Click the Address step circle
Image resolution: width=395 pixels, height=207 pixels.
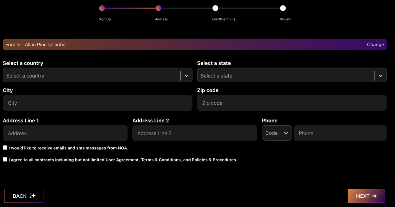158,8
